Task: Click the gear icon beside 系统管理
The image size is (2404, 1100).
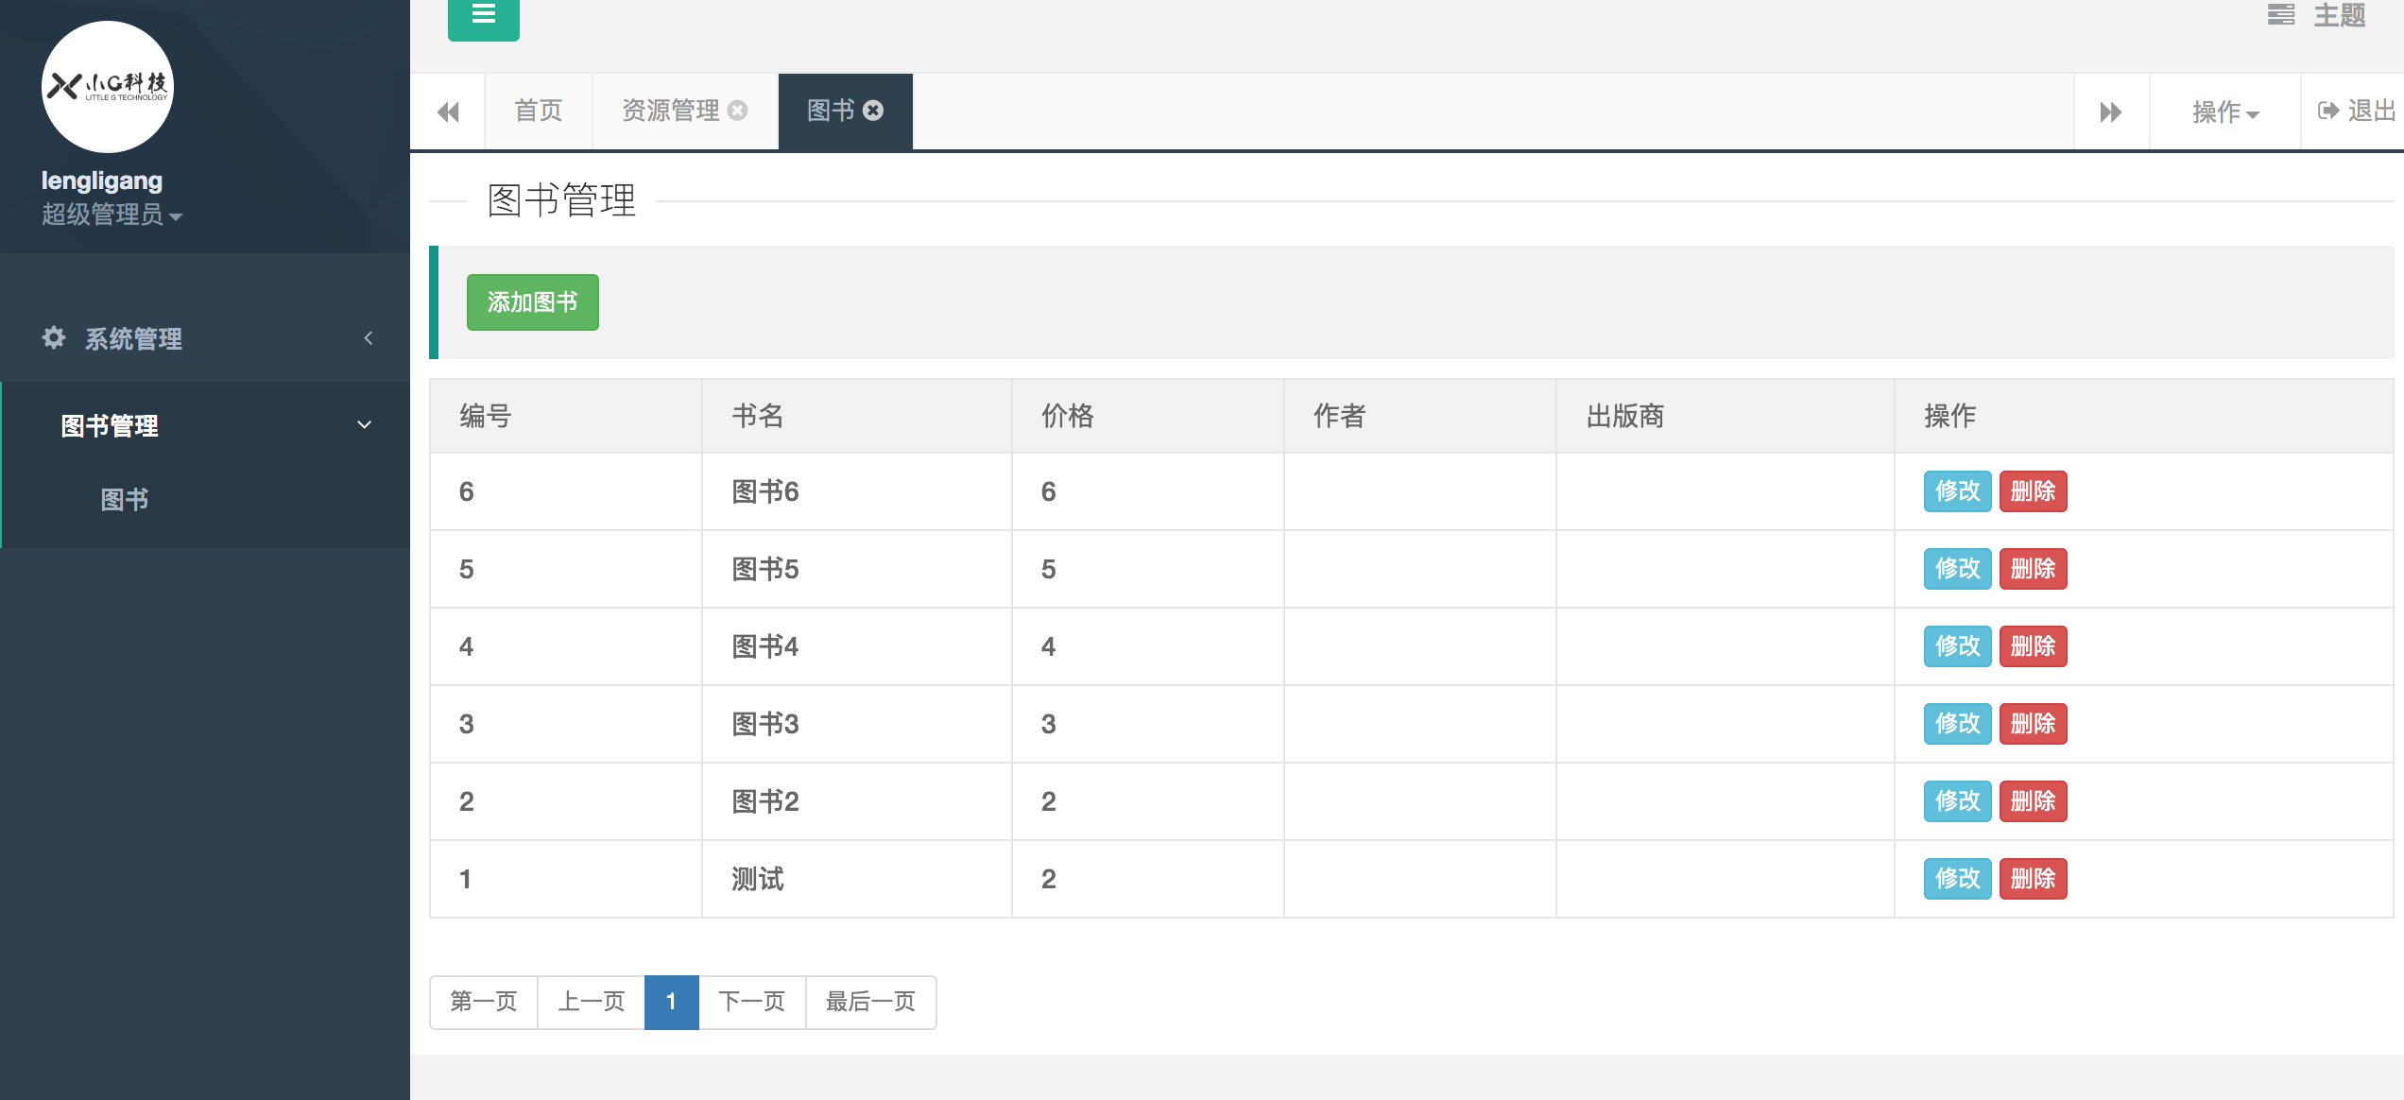Action: click(54, 337)
